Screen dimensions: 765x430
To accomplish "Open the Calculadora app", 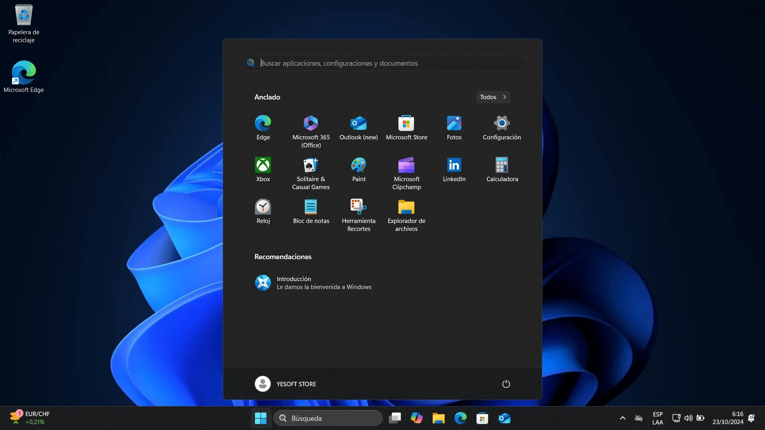I will 502,170.
